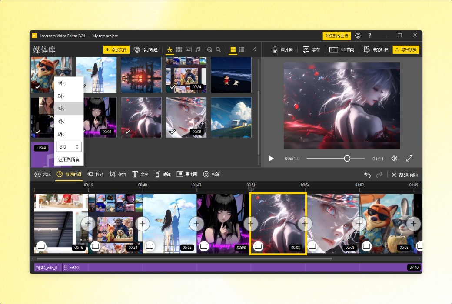Screen dimensions: 452x304
Task: Deselect all checked media items icon
Action: tap(210, 50)
